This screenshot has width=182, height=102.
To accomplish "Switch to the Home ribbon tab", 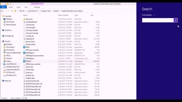I will [11, 7].
